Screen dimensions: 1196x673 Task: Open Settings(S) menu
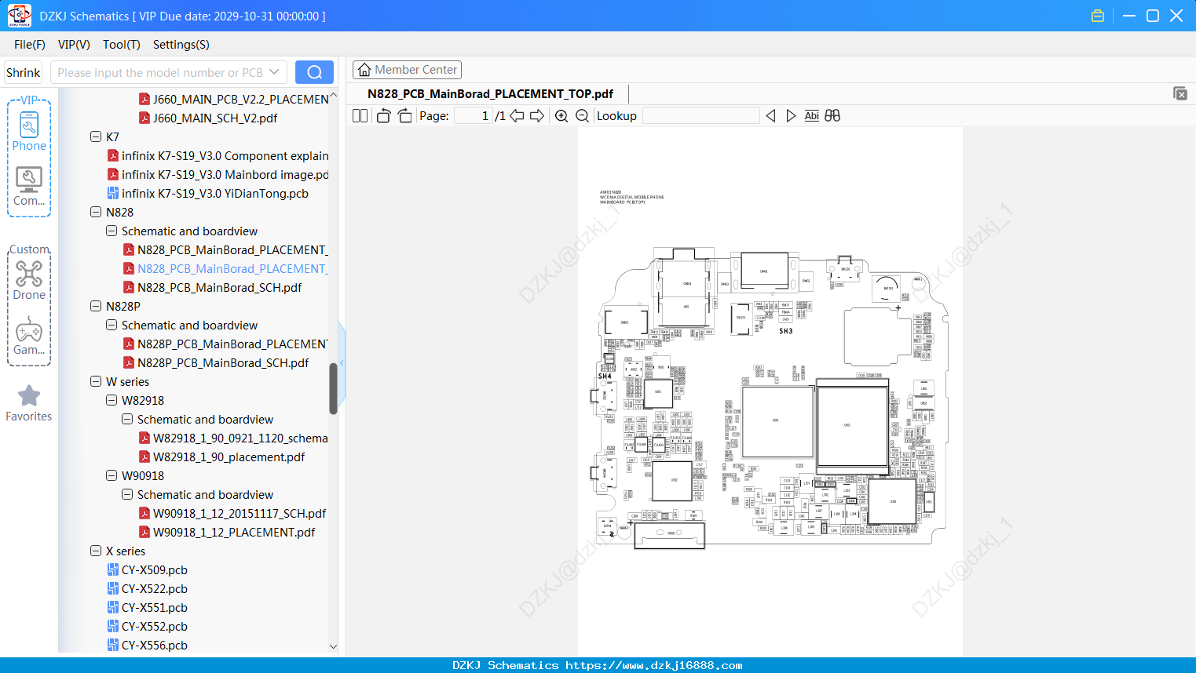pyautogui.click(x=181, y=45)
